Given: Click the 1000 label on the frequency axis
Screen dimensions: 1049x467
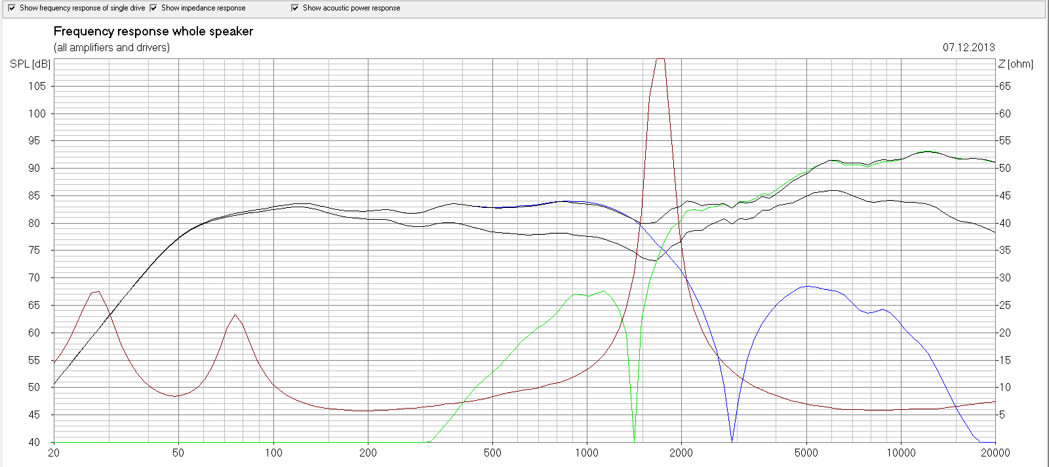Looking at the screenshot, I should (587, 453).
